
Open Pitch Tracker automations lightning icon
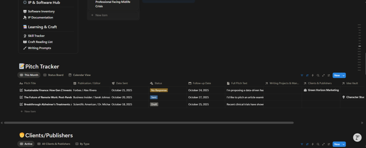pos(312,75)
